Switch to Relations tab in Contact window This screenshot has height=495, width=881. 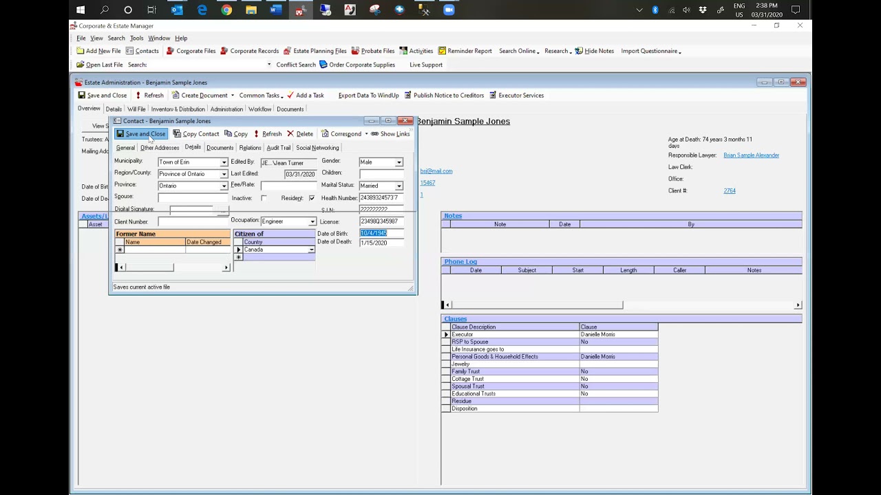250,148
